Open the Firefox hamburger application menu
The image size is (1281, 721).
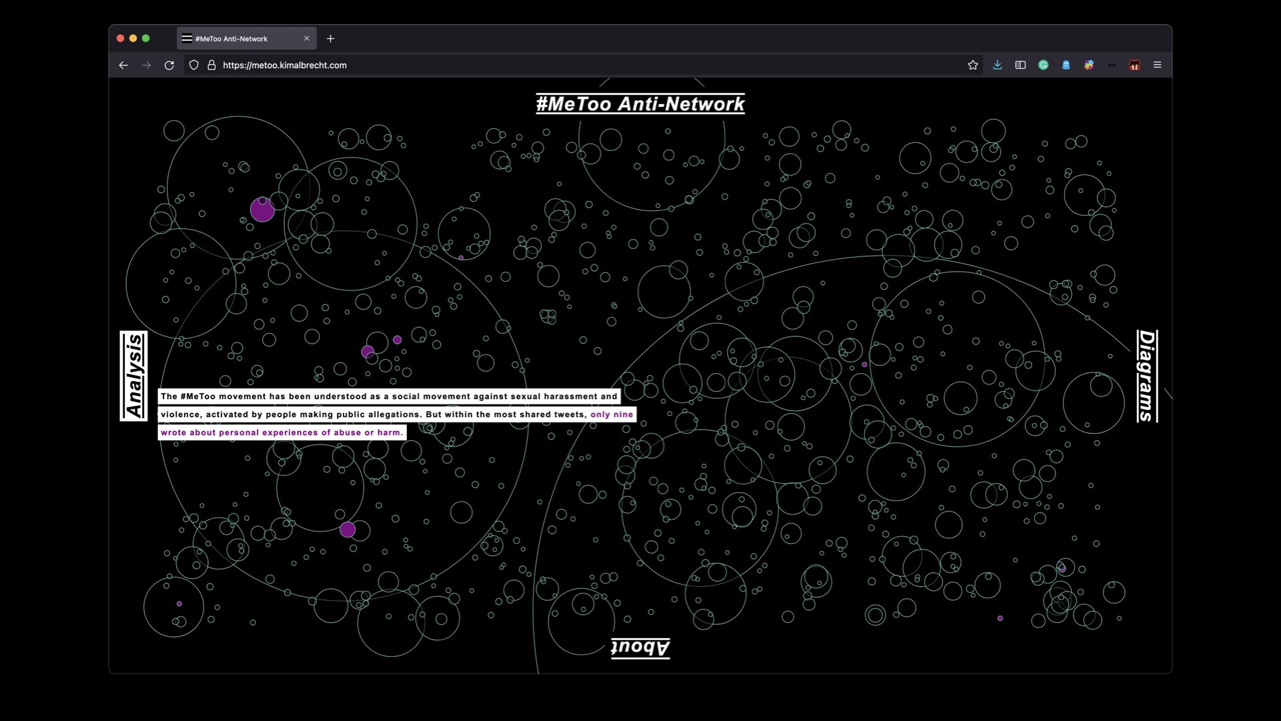[x=1158, y=65]
